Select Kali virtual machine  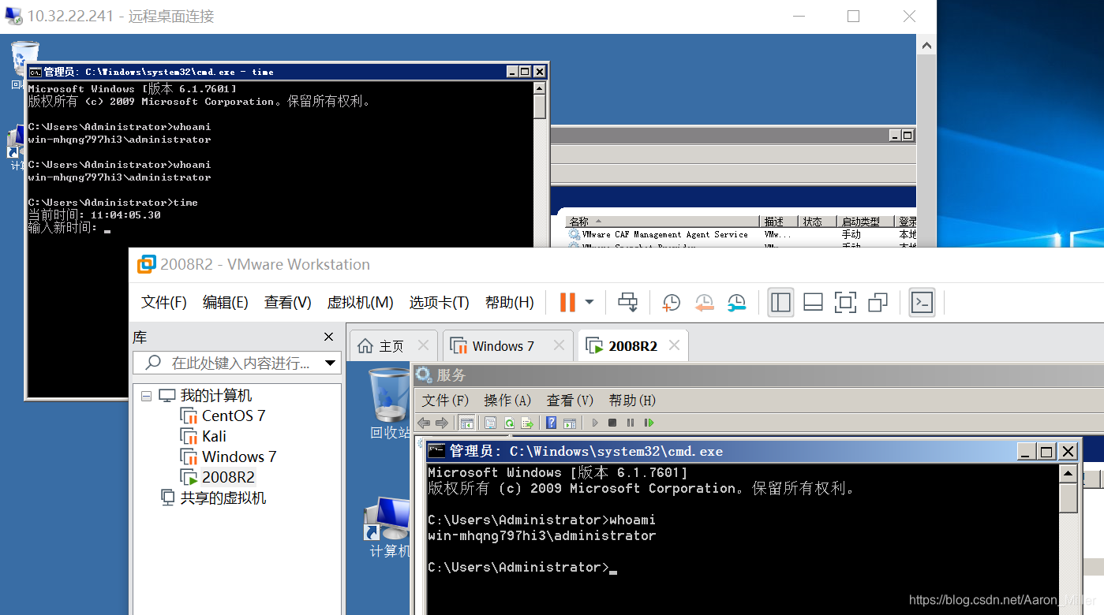pyautogui.click(x=213, y=436)
